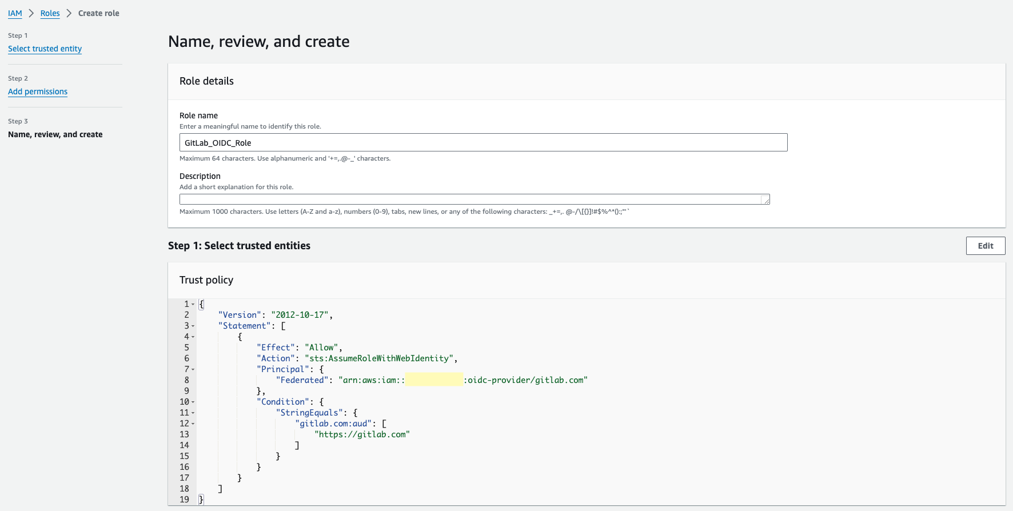The height and width of the screenshot is (511, 1013).
Task: Go to the Roles breadcrumb link
Action: pyautogui.click(x=50, y=13)
